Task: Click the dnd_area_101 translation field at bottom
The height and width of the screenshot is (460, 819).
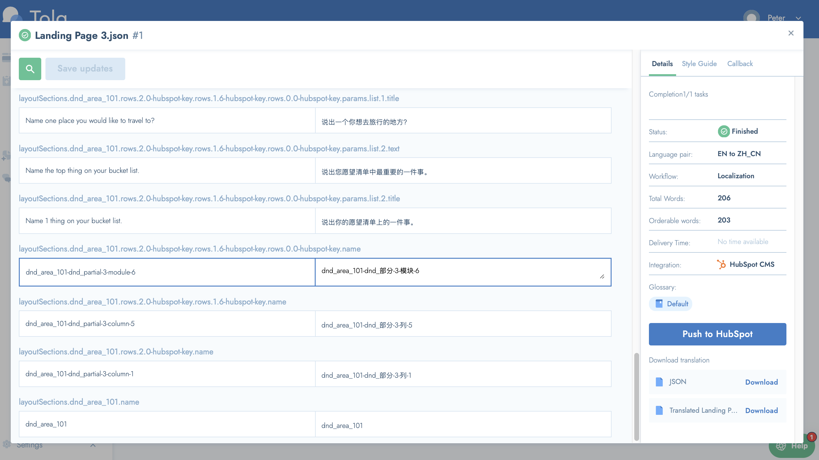Action: pyautogui.click(x=463, y=424)
